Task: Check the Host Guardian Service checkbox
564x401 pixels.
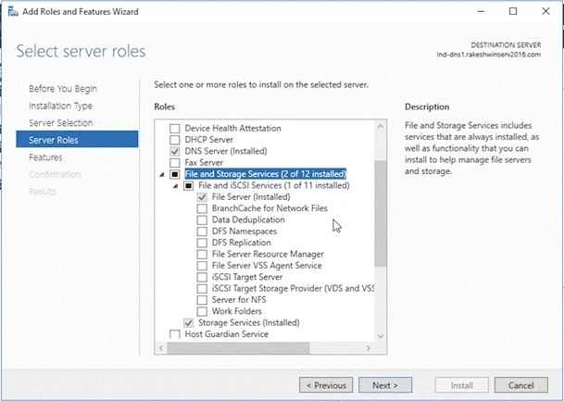Action: tap(174, 334)
